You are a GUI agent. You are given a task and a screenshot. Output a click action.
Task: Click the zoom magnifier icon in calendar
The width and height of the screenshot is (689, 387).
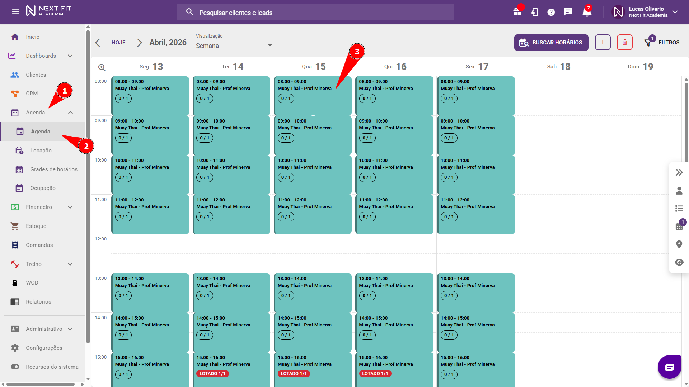click(x=102, y=67)
